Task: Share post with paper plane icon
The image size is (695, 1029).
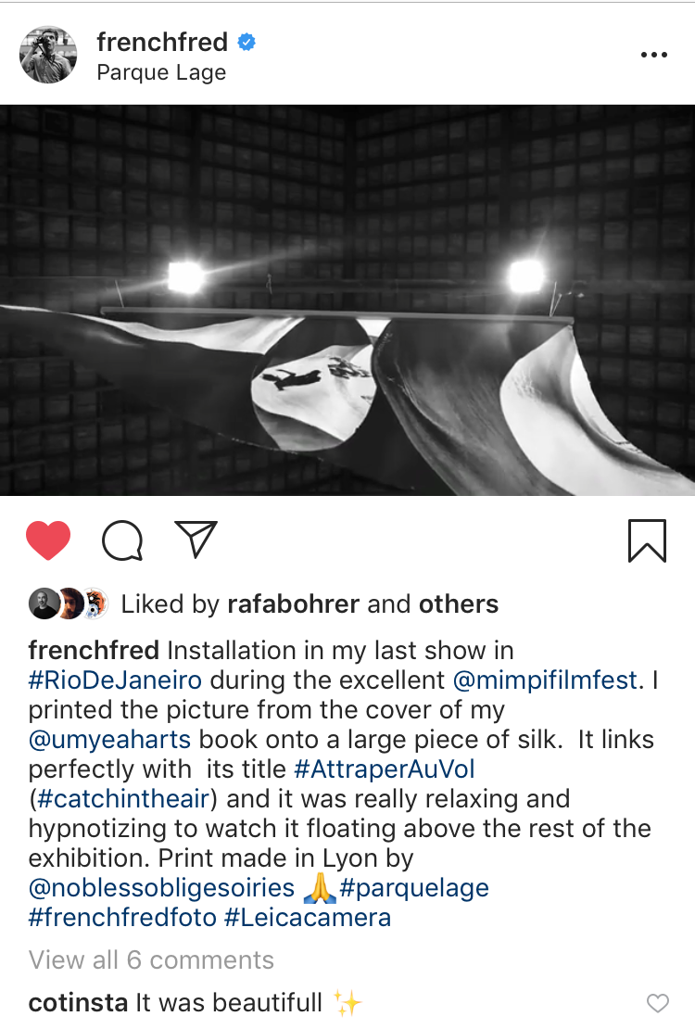Action: pos(196,540)
